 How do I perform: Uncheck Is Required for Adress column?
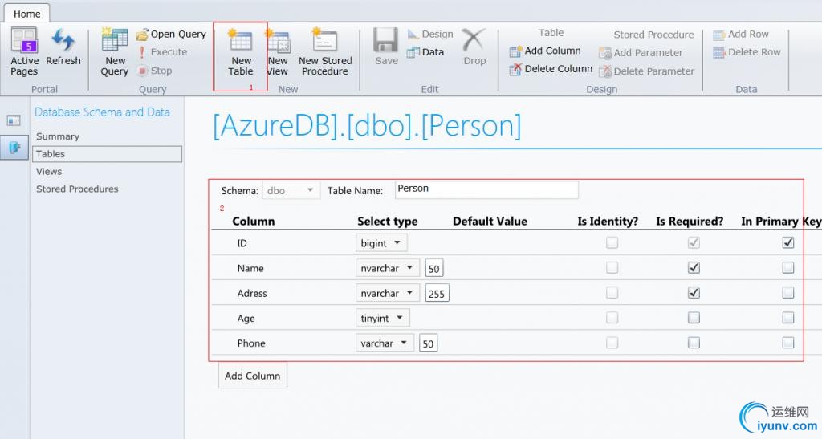click(x=694, y=293)
